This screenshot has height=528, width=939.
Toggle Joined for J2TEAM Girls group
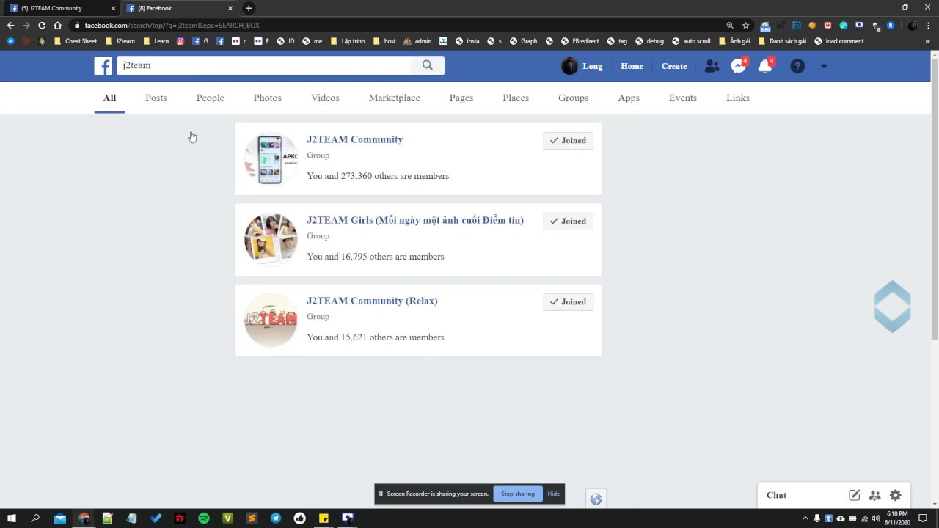tap(569, 221)
